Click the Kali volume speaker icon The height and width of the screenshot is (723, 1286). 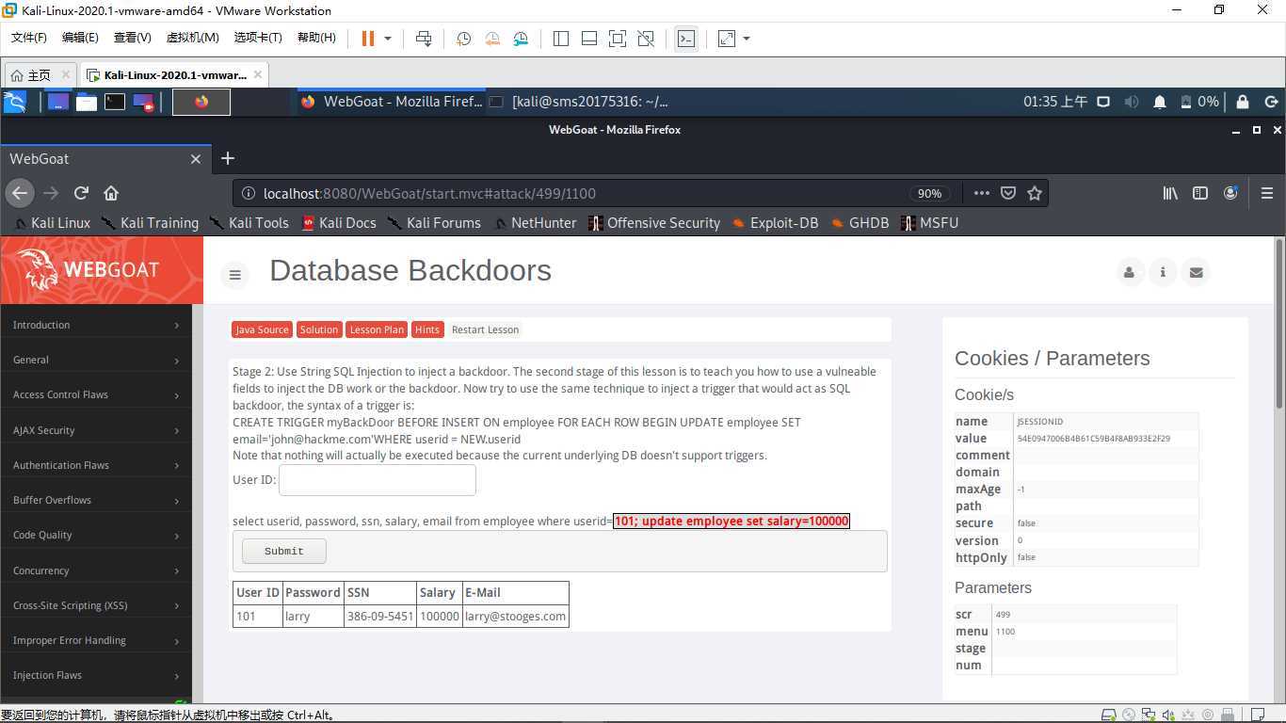coord(1132,102)
